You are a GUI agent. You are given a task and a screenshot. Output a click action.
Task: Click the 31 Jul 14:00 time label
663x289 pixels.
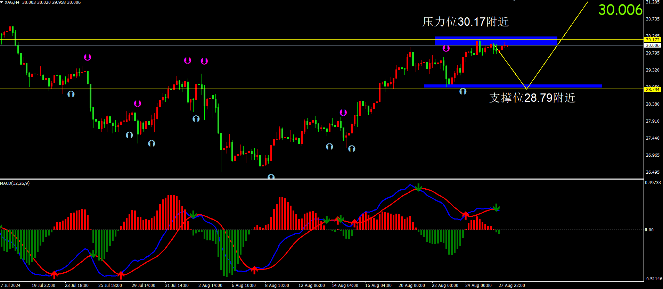click(177, 286)
